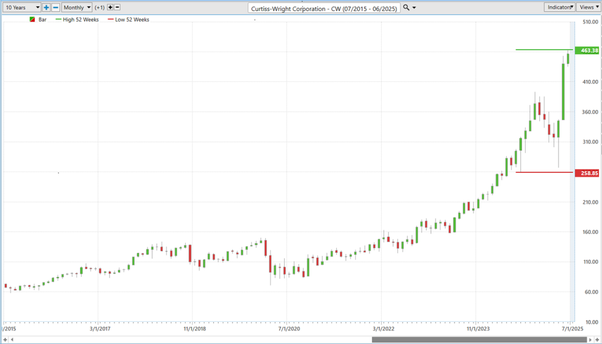Click the magnifying glass search icon
This screenshot has width=602, height=344.
coord(406,7)
